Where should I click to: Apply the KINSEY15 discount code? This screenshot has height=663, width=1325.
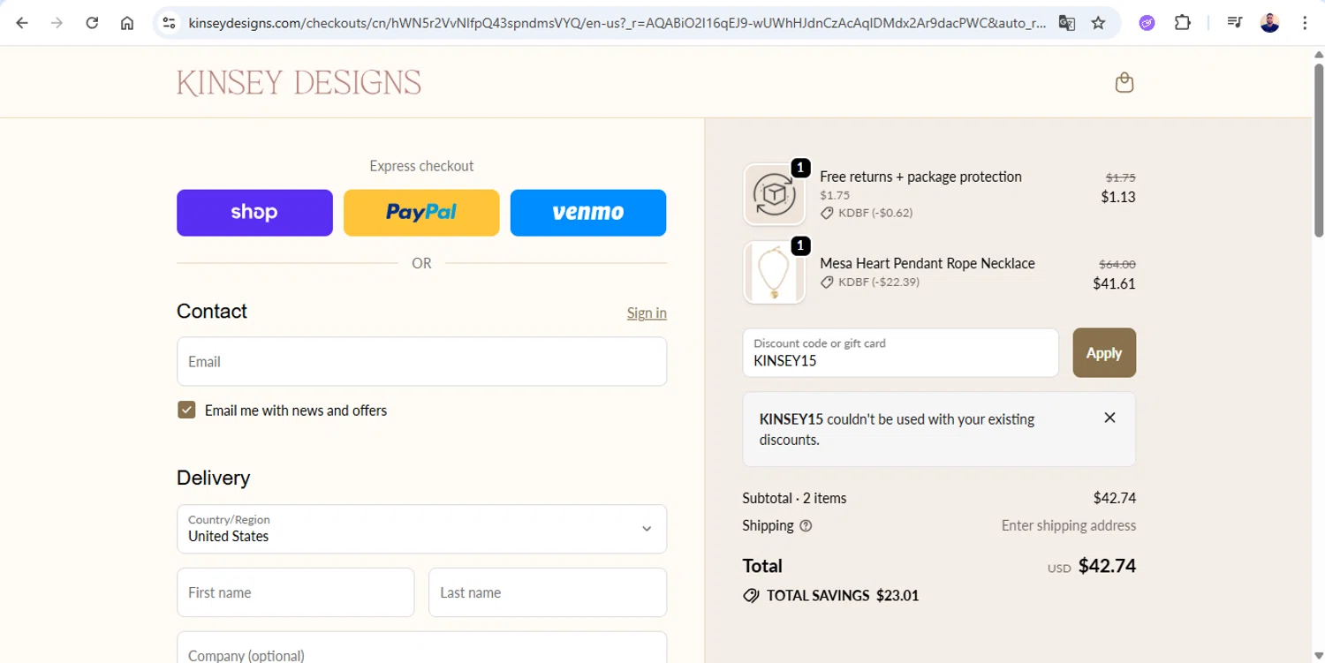[x=1104, y=353]
